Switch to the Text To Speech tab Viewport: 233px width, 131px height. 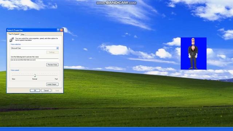click(14, 34)
